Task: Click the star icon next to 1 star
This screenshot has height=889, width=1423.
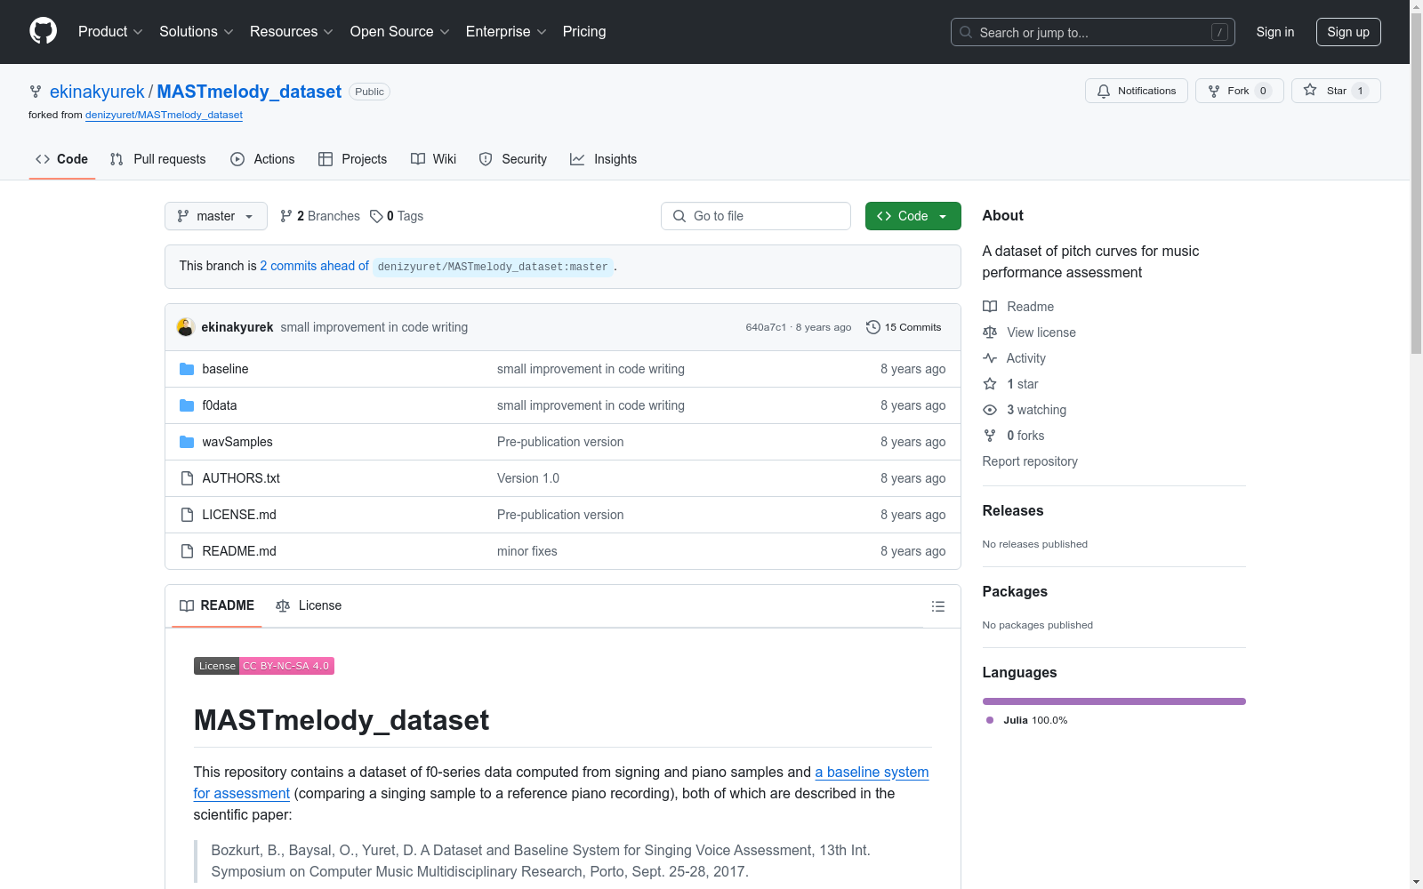Action: pos(990,384)
